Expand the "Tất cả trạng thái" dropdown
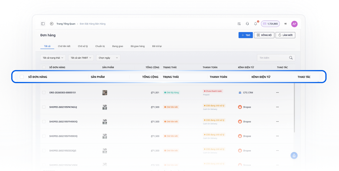Image resolution: width=339 pixels, height=171 pixels. click(53, 58)
